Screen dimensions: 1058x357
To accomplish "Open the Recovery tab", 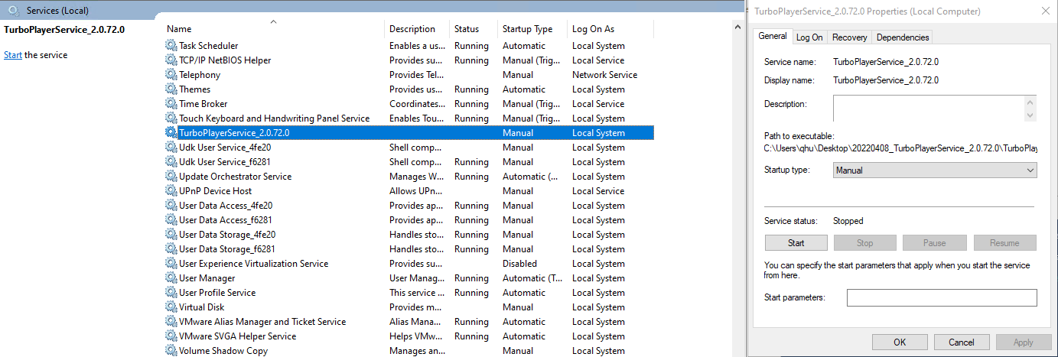I will [849, 37].
